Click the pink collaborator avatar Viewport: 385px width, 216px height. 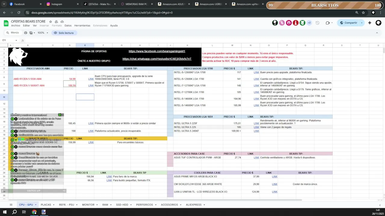click(x=282, y=23)
